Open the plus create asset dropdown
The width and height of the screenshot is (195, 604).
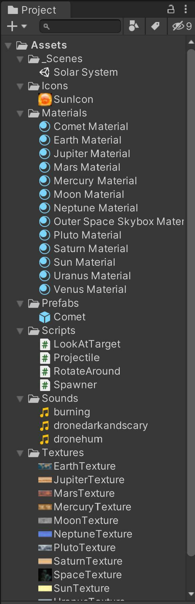[17, 26]
